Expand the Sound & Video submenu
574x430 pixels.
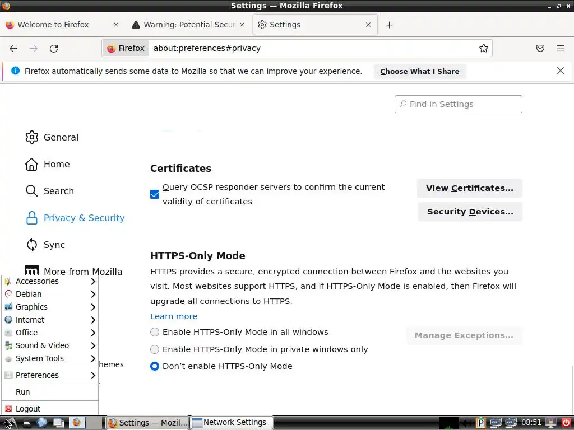coord(50,345)
